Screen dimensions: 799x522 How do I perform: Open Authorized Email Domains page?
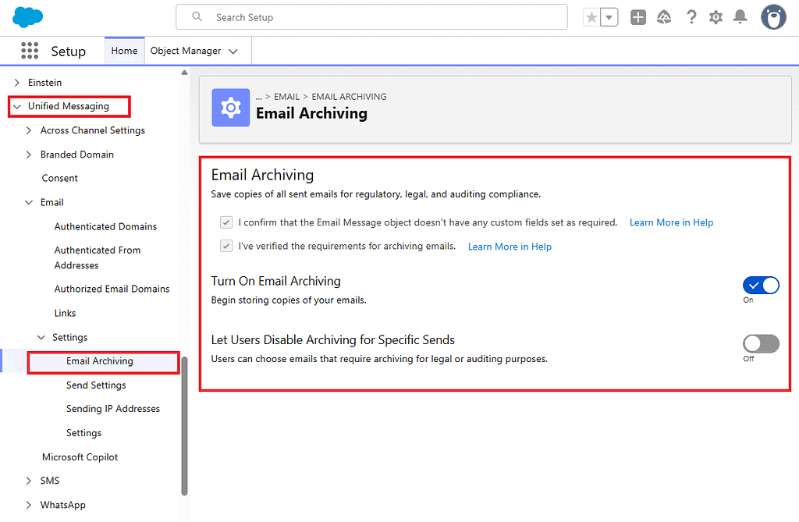pyautogui.click(x=112, y=289)
